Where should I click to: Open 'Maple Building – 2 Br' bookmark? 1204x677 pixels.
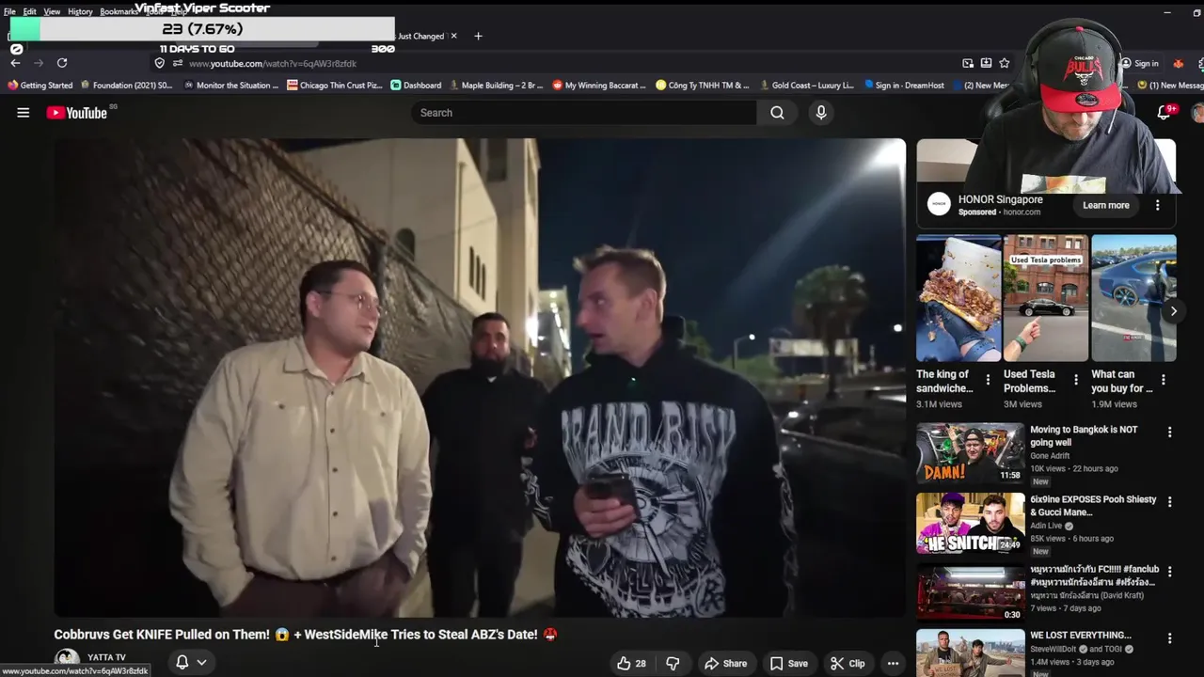click(x=497, y=85)
